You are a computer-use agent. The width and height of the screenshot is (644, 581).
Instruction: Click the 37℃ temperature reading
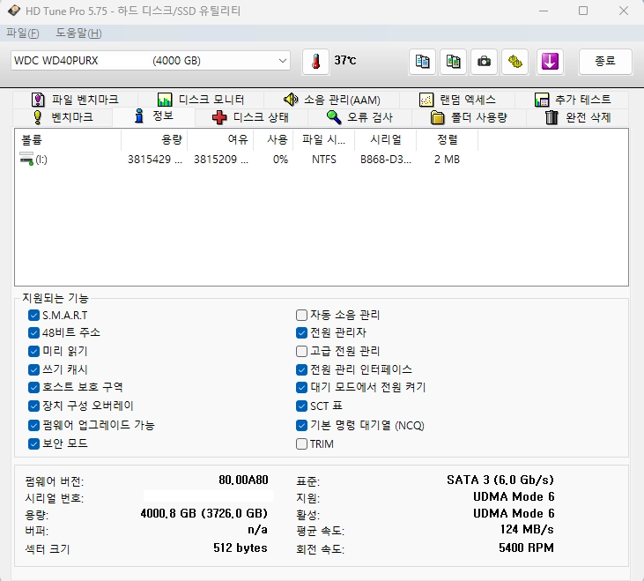(x=345, y=61)
